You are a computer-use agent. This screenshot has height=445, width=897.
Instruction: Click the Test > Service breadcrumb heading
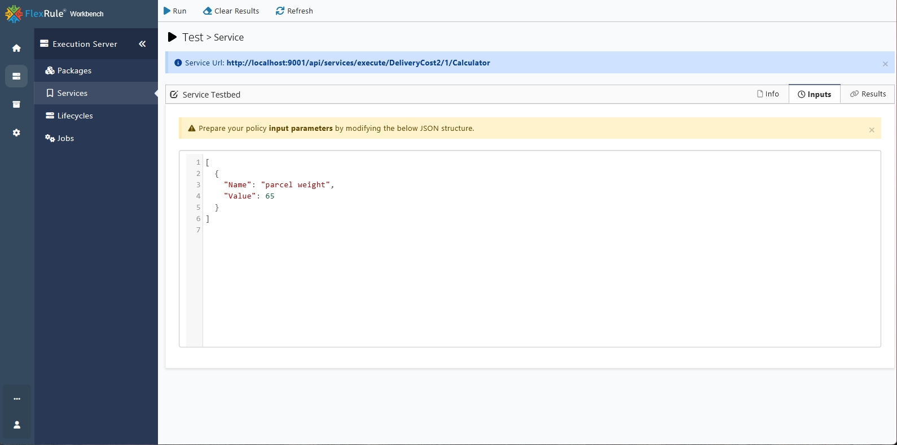pos(213,37)
